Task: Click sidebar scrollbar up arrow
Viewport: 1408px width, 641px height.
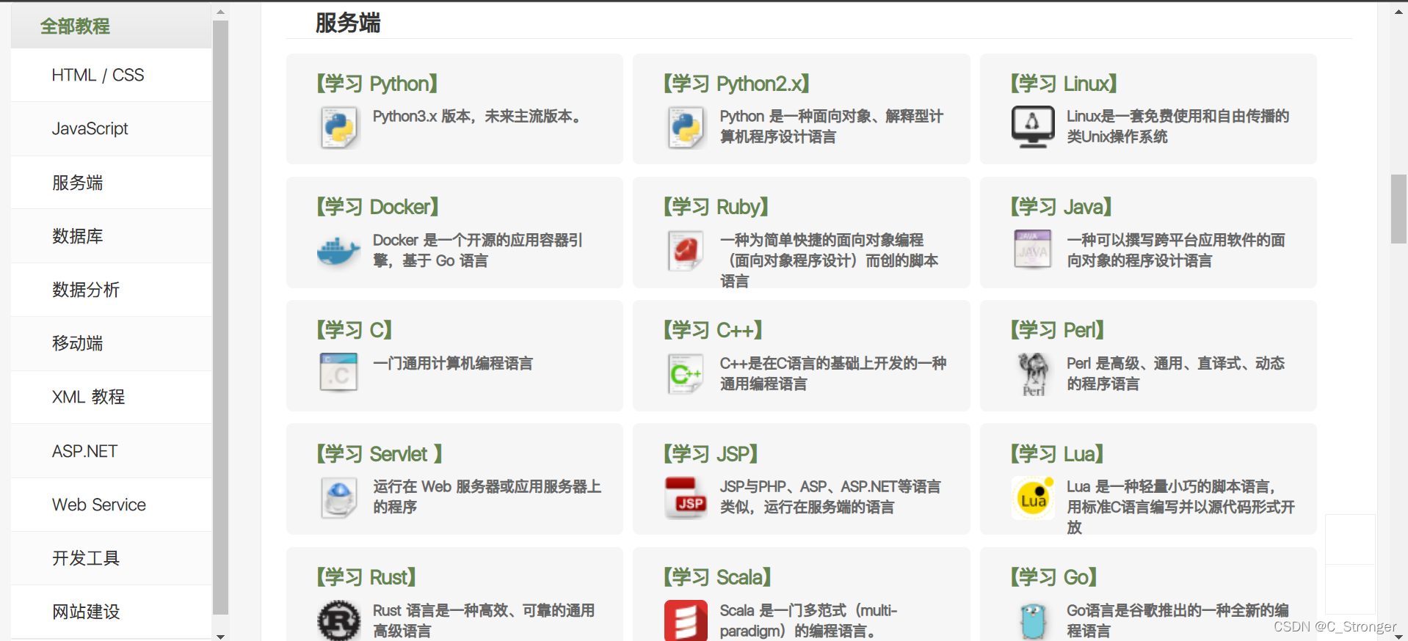Action: pyautogui.click(x=220, y=12)
